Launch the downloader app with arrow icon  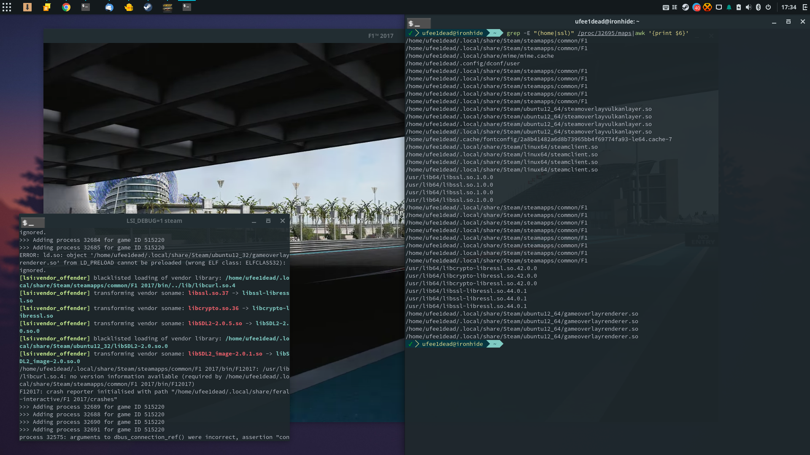[27, 7]
